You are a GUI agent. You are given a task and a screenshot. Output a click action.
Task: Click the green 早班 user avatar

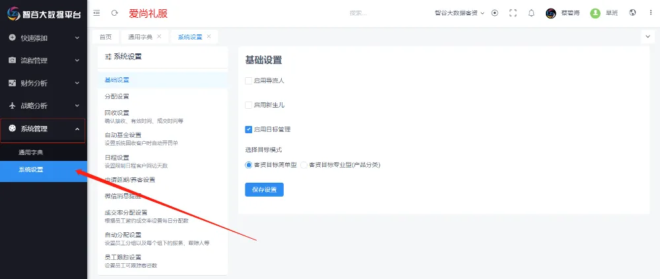click(x=595, y=13)
